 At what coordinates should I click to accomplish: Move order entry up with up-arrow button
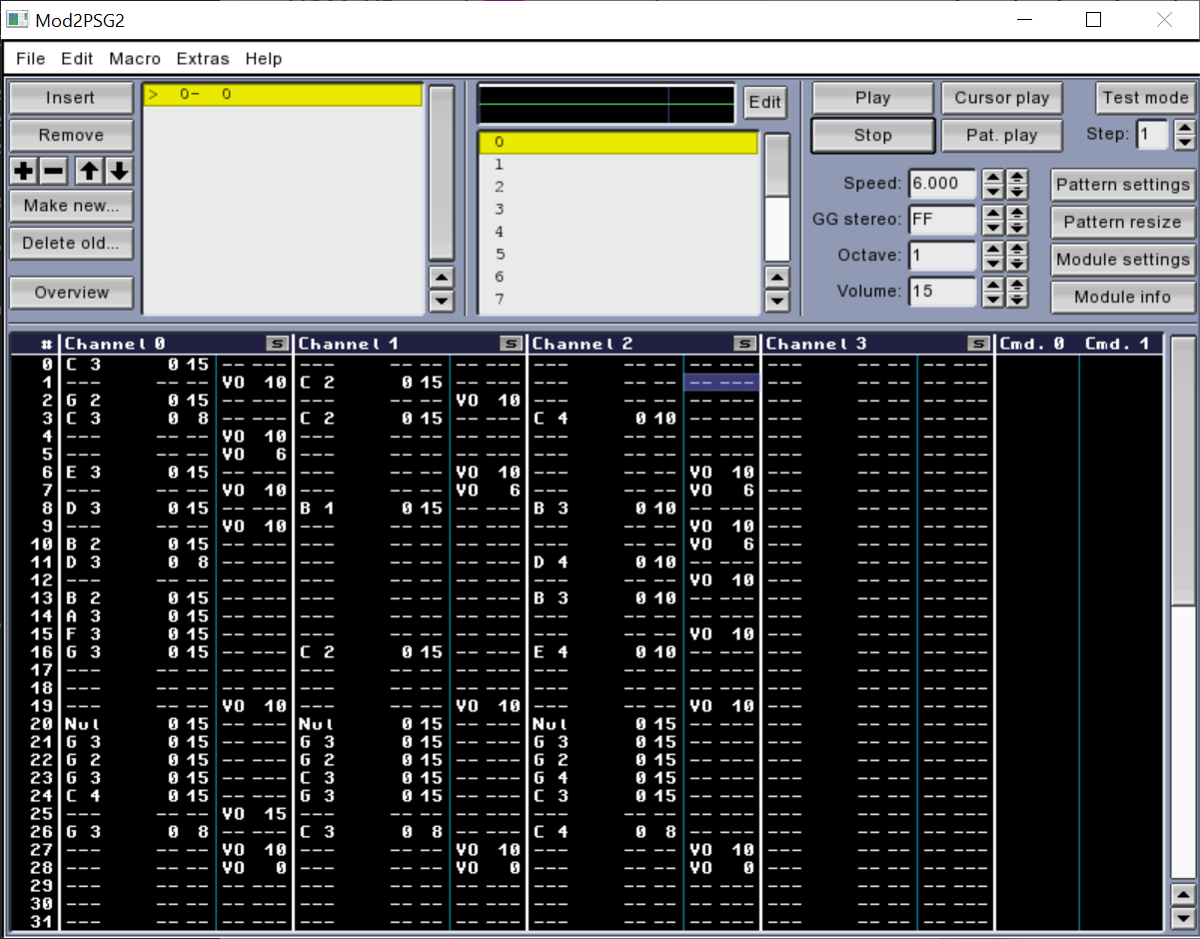coord(89,171)
